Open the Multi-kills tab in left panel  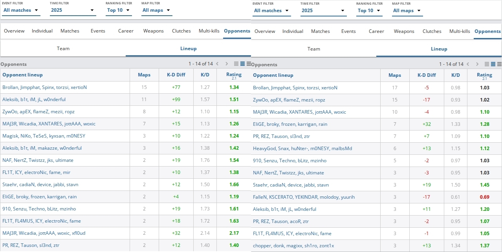click(209, 31)
